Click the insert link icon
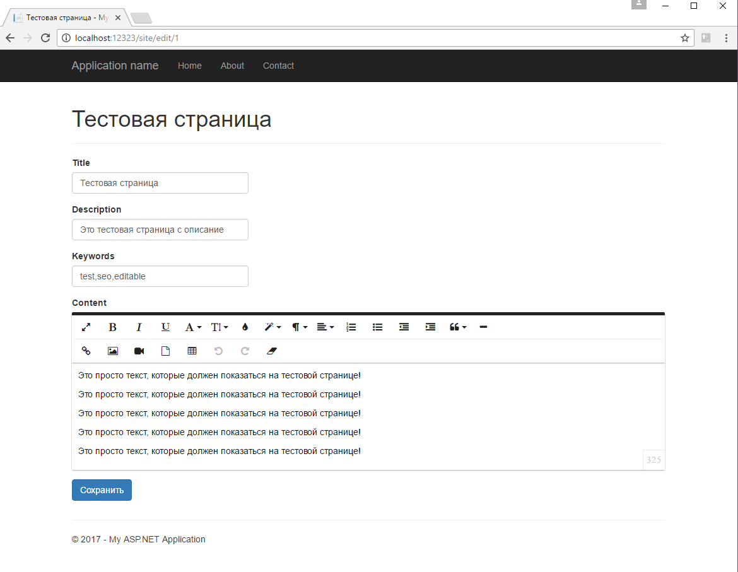The width and height of the screenshot is (738, 572). tap(86, 351)
